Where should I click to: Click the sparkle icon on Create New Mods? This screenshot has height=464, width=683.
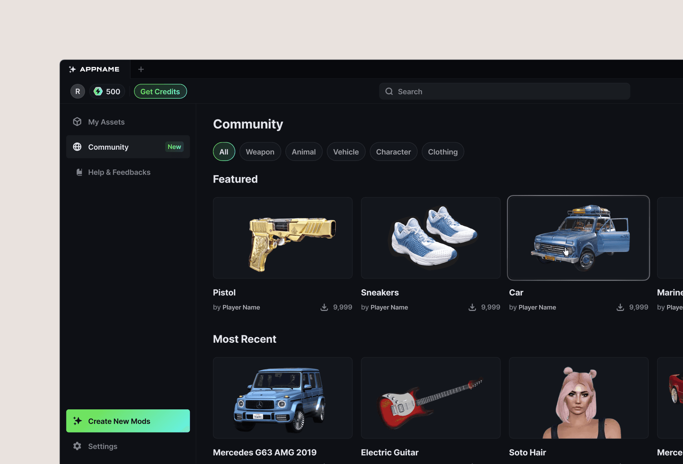[78, 421]
